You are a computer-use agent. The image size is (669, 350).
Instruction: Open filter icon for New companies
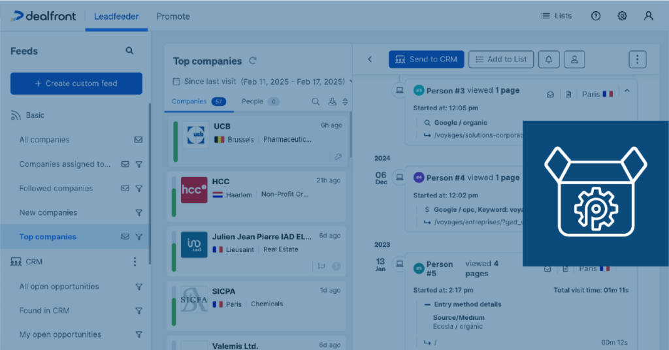(139, 213)
